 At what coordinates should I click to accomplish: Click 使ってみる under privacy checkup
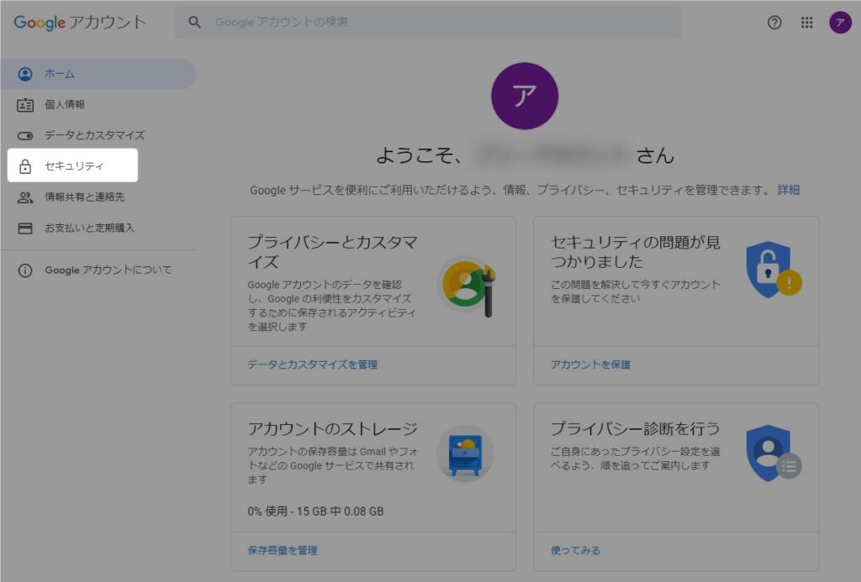coord(575,550)
